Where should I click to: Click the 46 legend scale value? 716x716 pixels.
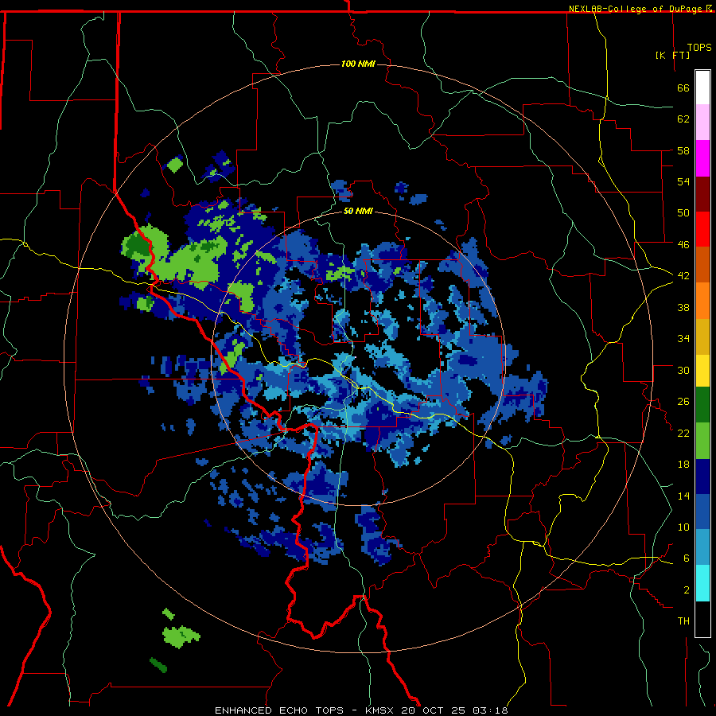pyautogui.click(x=683, y=245)
